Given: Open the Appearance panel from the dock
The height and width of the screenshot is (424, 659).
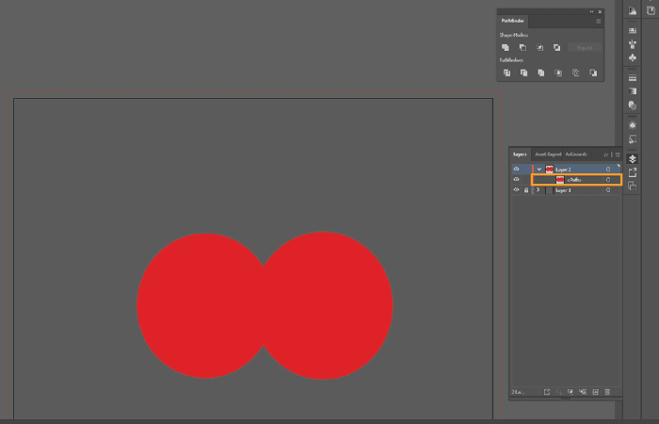Looking at the screenshot, I should [632, 125].
